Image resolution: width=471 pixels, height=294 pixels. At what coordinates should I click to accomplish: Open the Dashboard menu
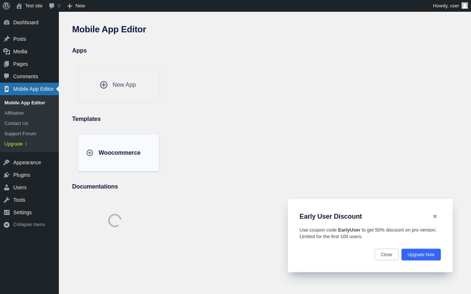point(29,22)
